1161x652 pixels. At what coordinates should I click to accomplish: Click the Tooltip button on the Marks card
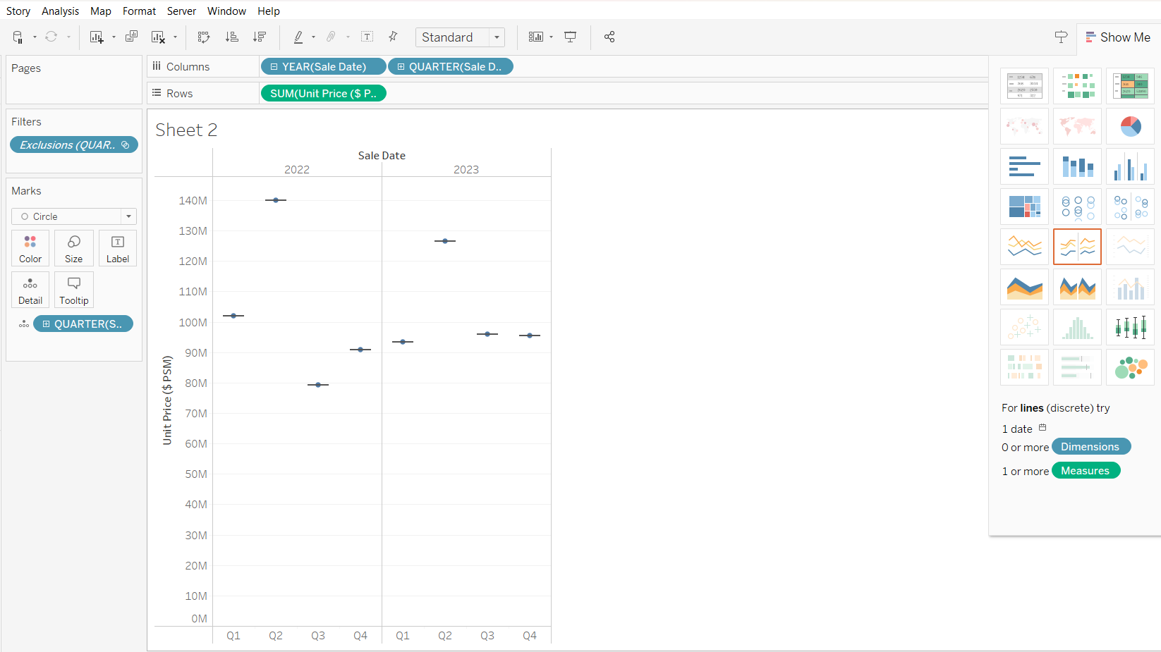[x=74, y=290]
